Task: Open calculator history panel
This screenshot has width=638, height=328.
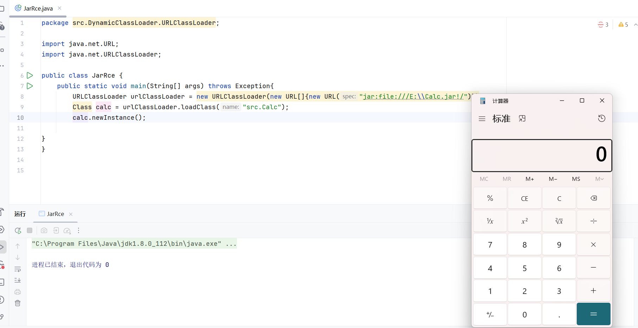Action: point(601,119)
